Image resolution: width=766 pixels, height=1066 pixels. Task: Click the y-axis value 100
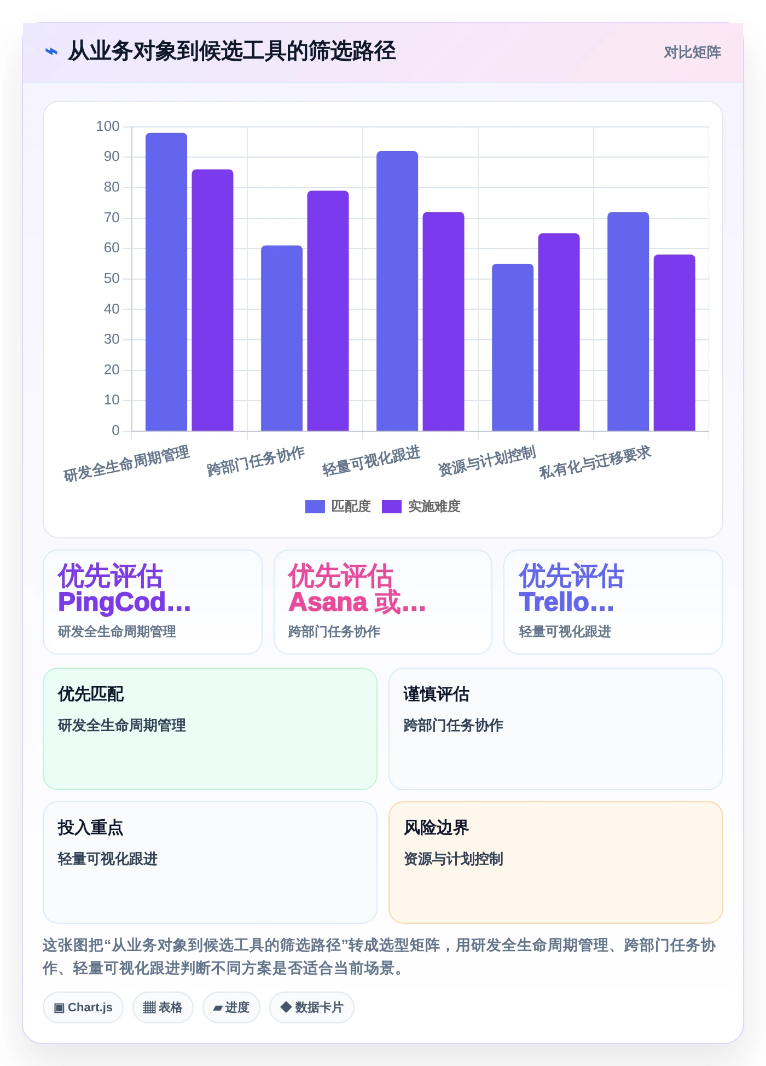[107, 126]
